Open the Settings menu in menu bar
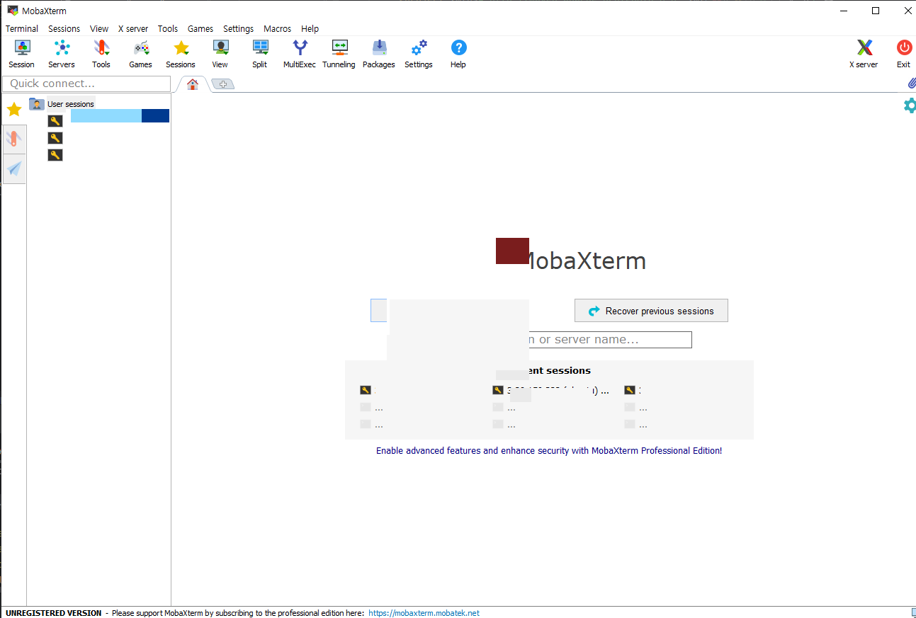This screenshot has height=618, width=916. click(x=238, y=29)
